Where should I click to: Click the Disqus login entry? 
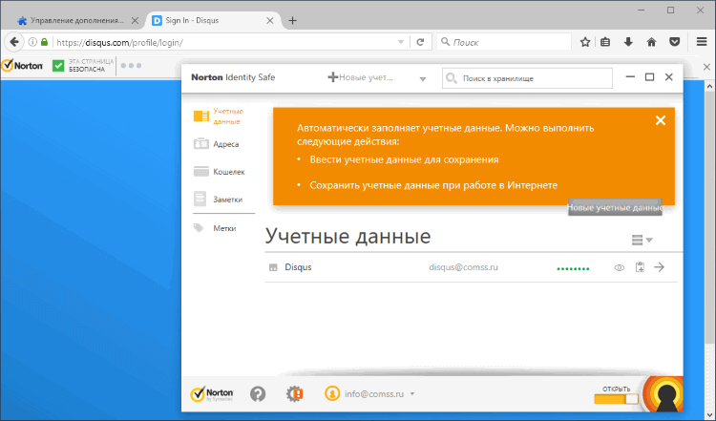[472, 267]
